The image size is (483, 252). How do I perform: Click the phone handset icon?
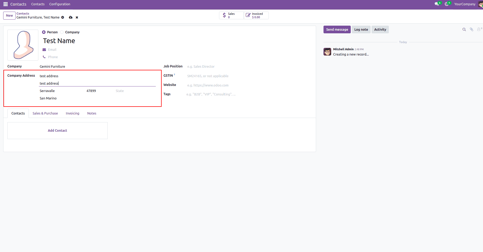click(x=44, y=57)
